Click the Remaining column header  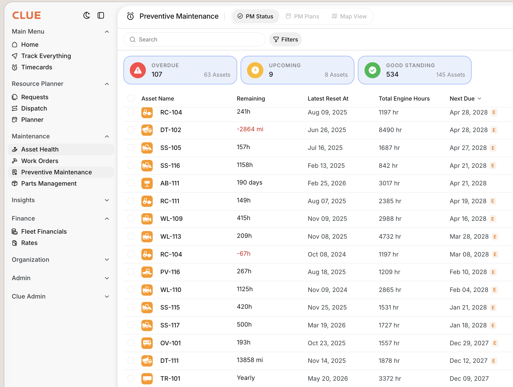251,99
